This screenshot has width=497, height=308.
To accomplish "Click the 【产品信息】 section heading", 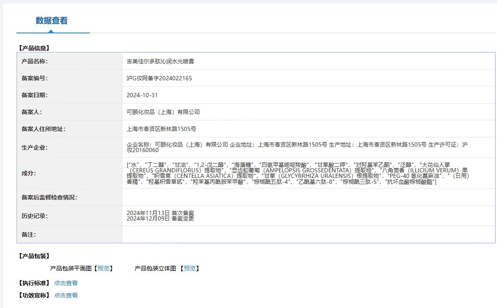I will click(34, 48).
